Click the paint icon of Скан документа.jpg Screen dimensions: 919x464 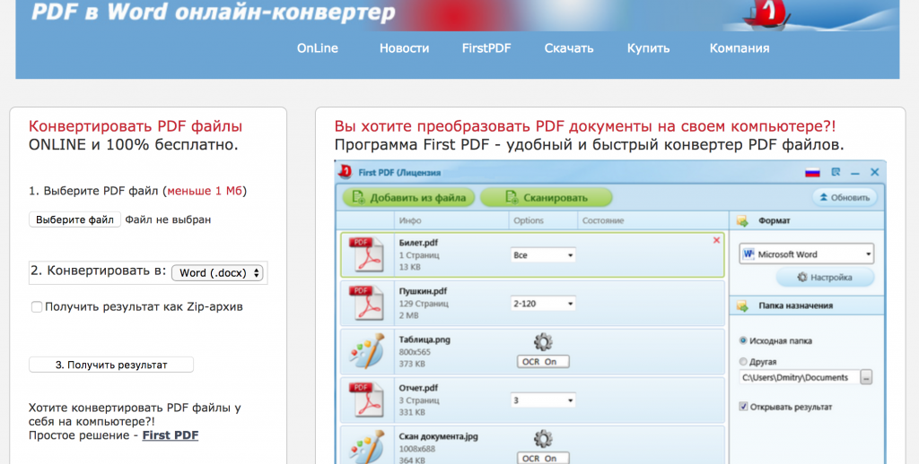coord(366,447)
